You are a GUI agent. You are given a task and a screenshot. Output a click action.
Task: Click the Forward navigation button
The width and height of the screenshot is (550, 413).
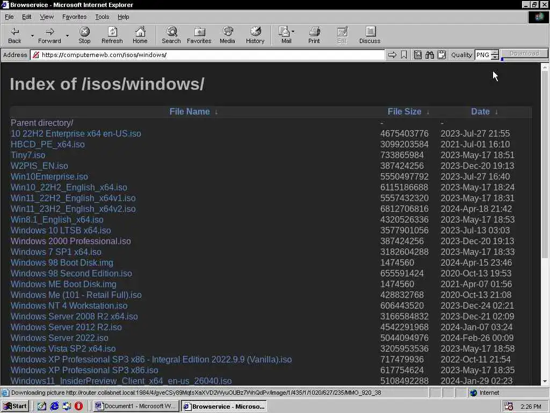coord(49,35)
